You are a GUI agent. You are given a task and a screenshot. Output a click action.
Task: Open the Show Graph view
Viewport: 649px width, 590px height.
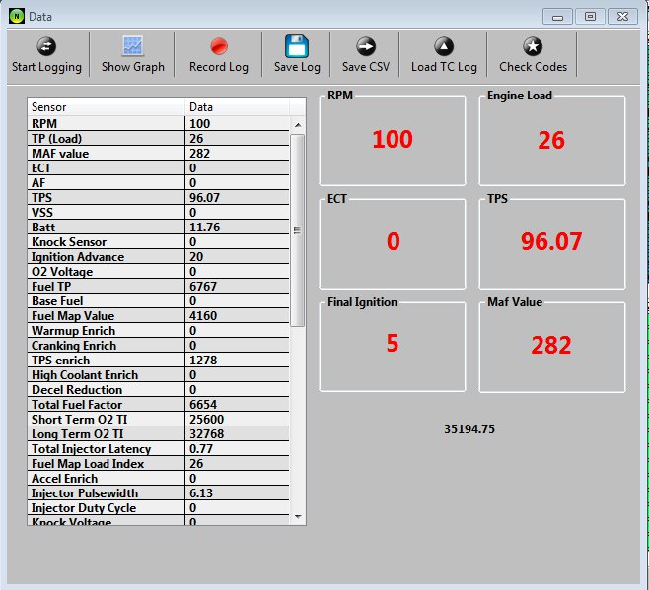click(x=132, y=46)
